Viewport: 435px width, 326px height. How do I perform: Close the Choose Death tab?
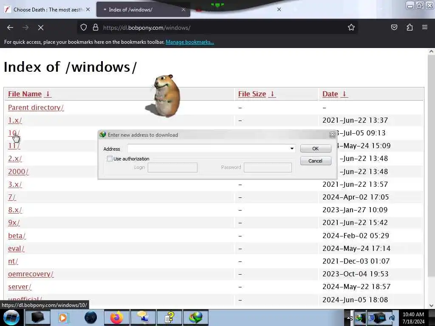pyautogui.click(x=88, y=9)
